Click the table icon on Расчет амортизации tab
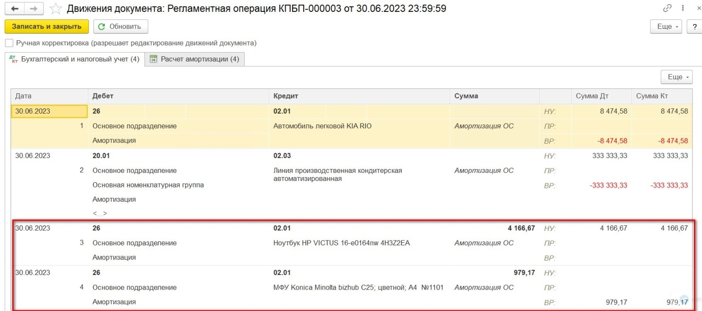Image resolution: width=702 pixels, height=311 pixels. click(x=153, y=59)
